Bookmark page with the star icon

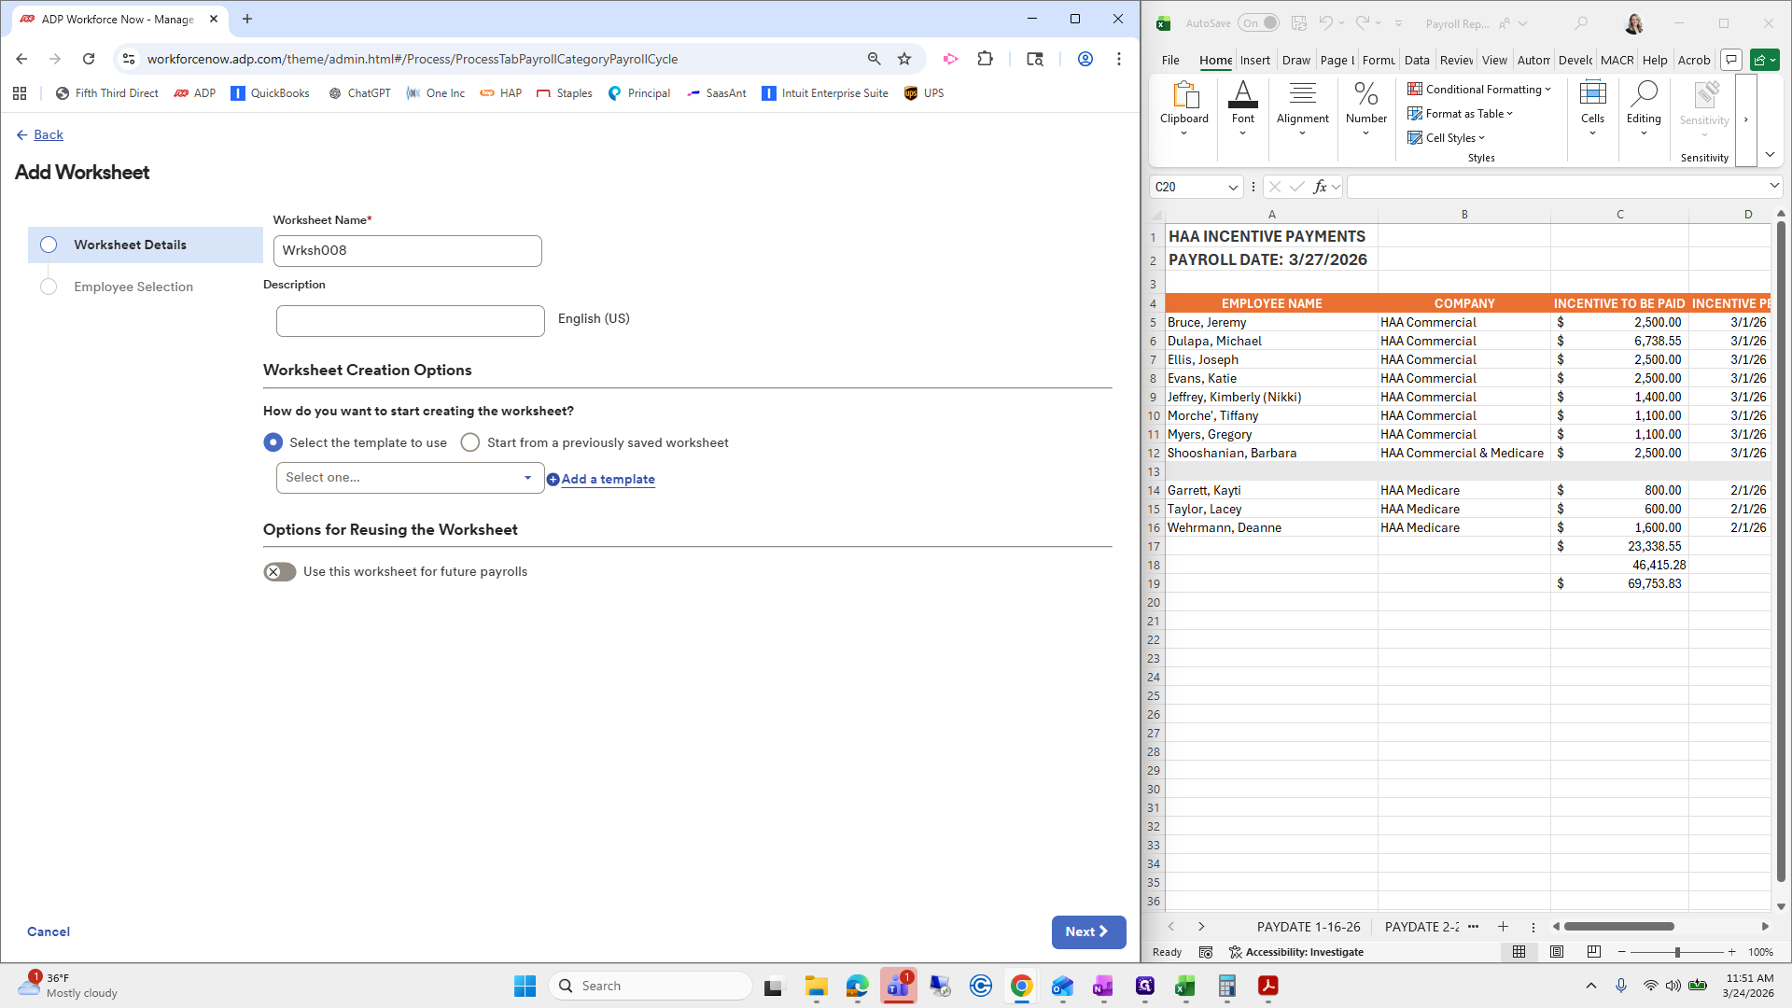point(904,59)
